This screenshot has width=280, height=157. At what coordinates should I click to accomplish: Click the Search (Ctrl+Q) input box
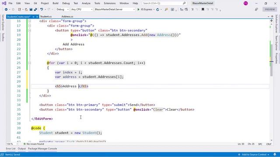coord(164,3)
